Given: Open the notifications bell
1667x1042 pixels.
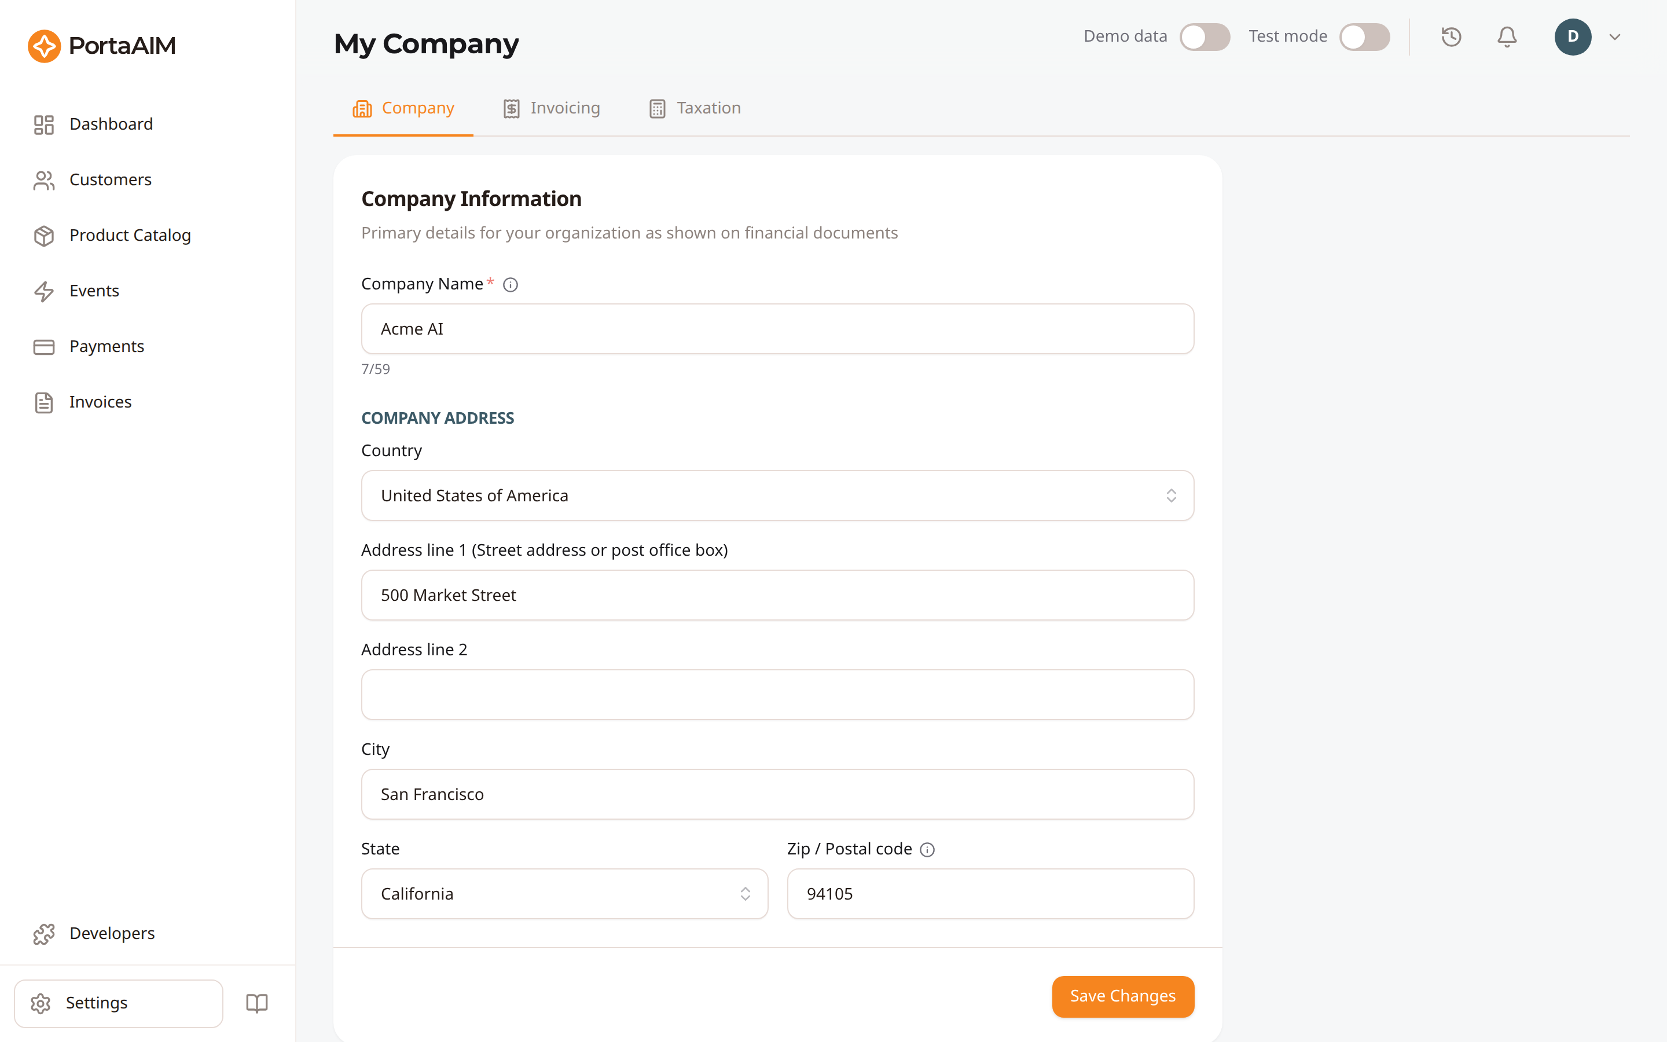Looking at the screenshot, I should [1507, 36].
